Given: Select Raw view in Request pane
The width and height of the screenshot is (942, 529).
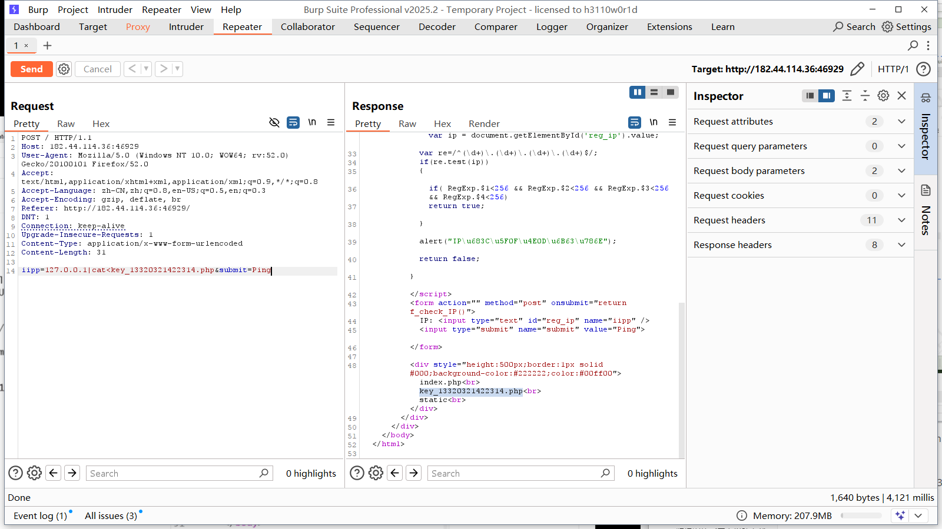Looking at the screenshot, I should tap(66, 123).
